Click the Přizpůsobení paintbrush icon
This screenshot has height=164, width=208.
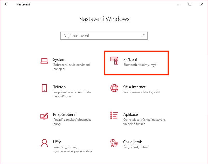pos(44,116)
